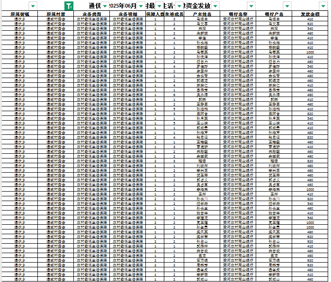Click the 银行户名 header cell
331x282 pixels.
274,15
